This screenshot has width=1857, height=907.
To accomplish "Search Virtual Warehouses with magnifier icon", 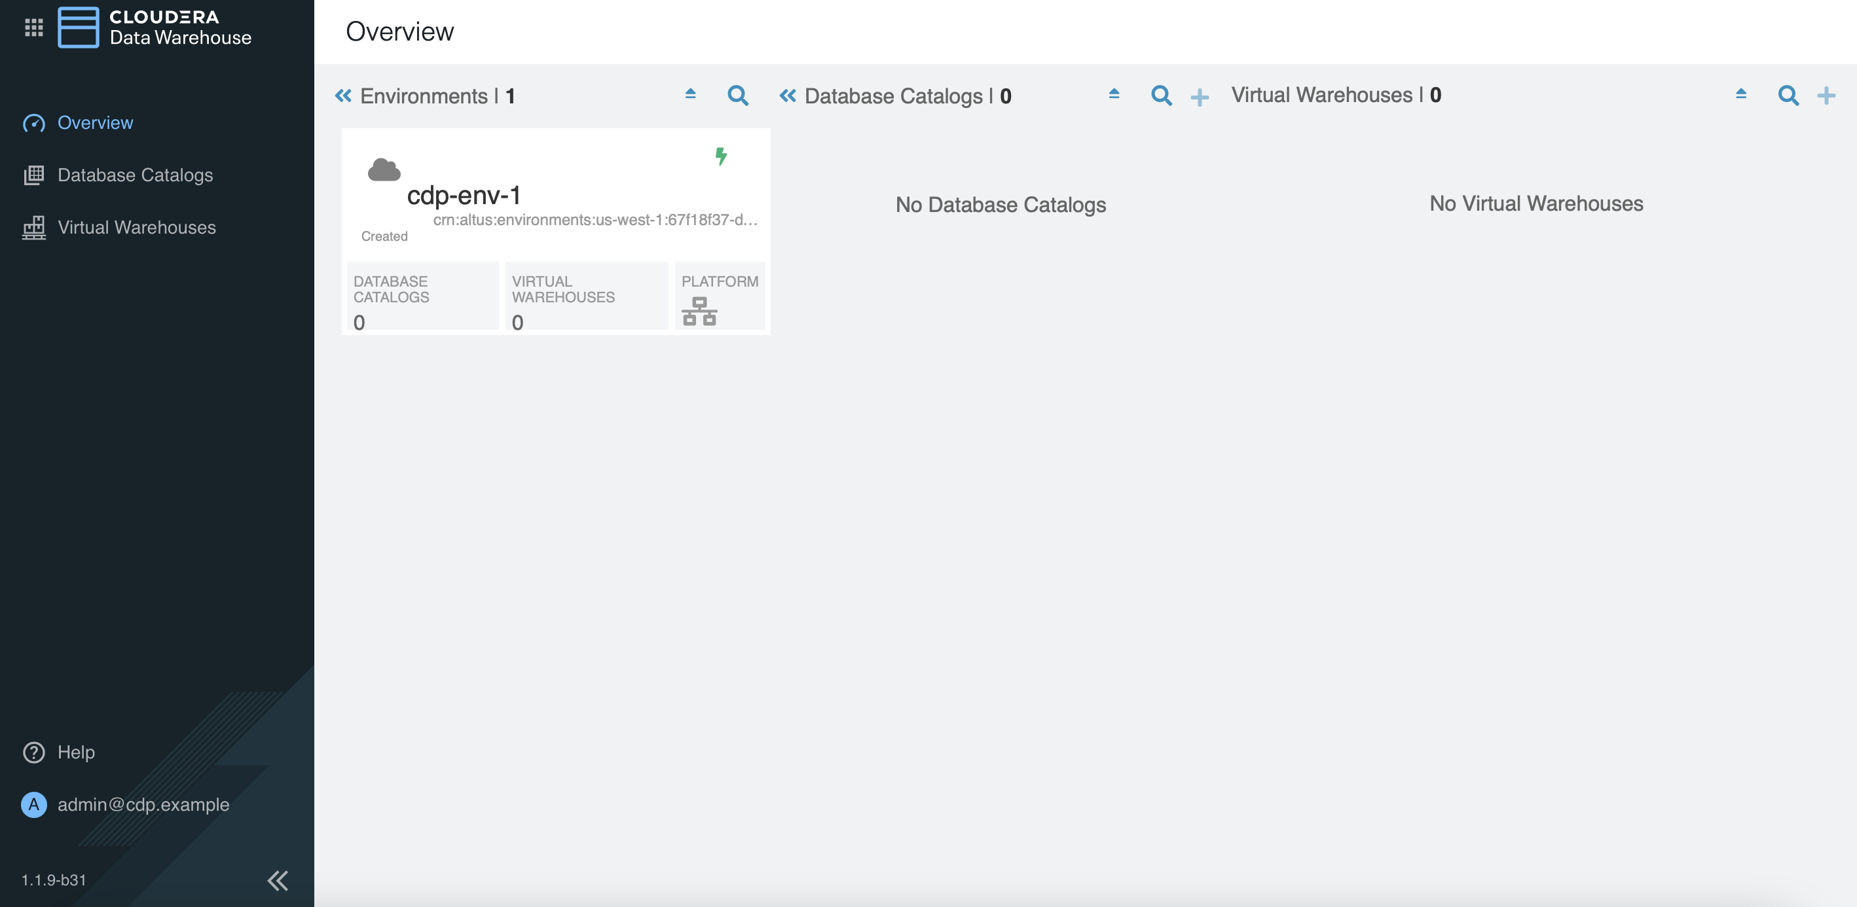I will pyautogui.click(x=1788, y=95).
